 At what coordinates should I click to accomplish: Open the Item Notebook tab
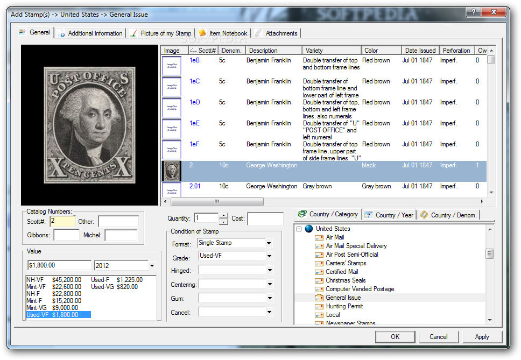[223, 33]
